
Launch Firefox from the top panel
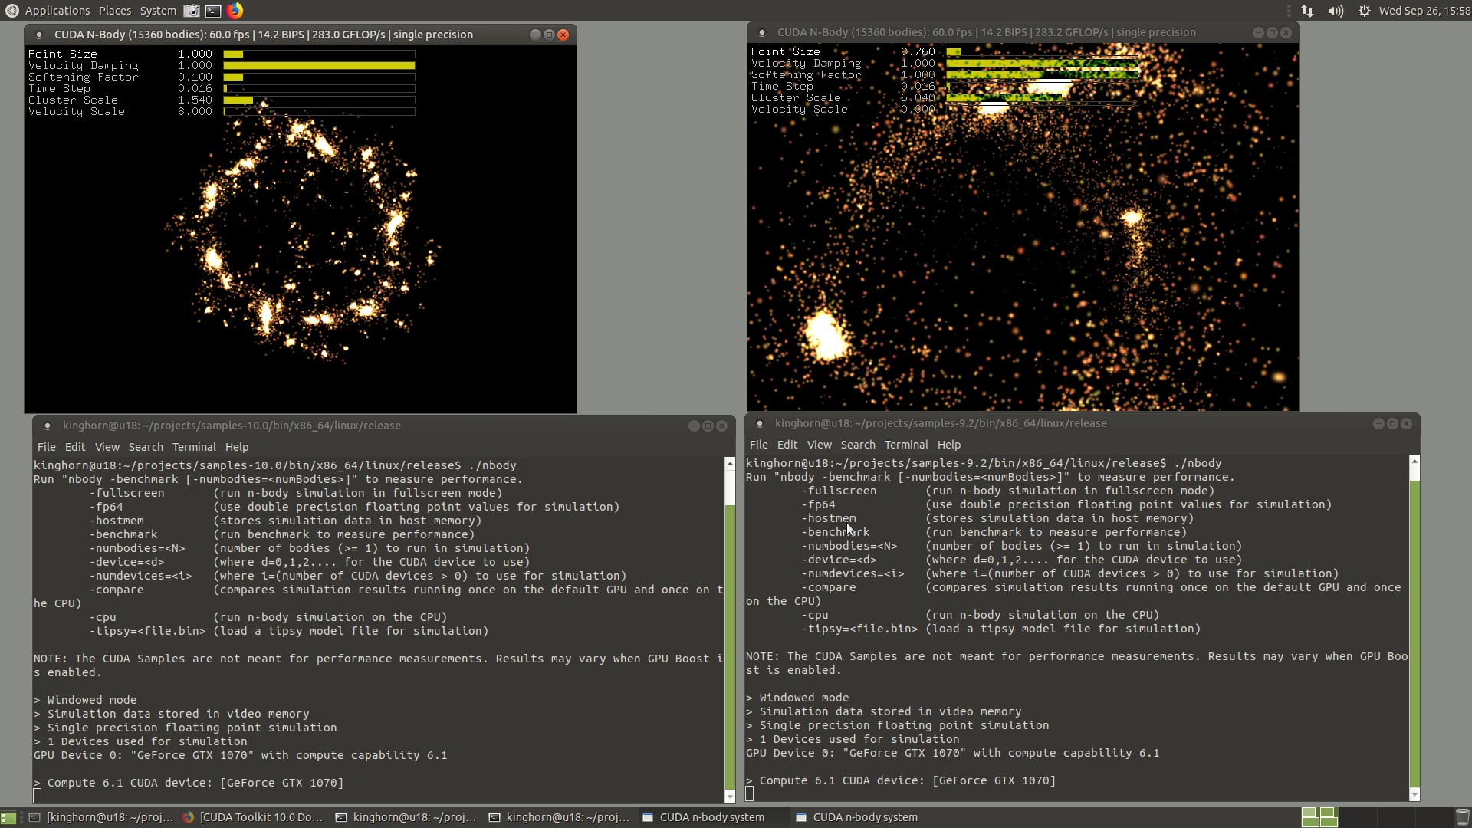click(235, 11)
